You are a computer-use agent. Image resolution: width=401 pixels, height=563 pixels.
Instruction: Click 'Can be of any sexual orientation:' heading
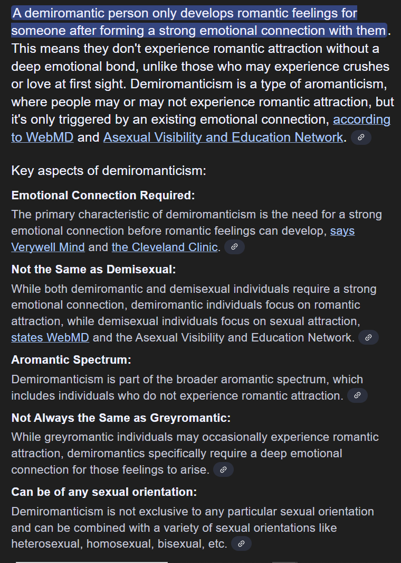point(104,492)
